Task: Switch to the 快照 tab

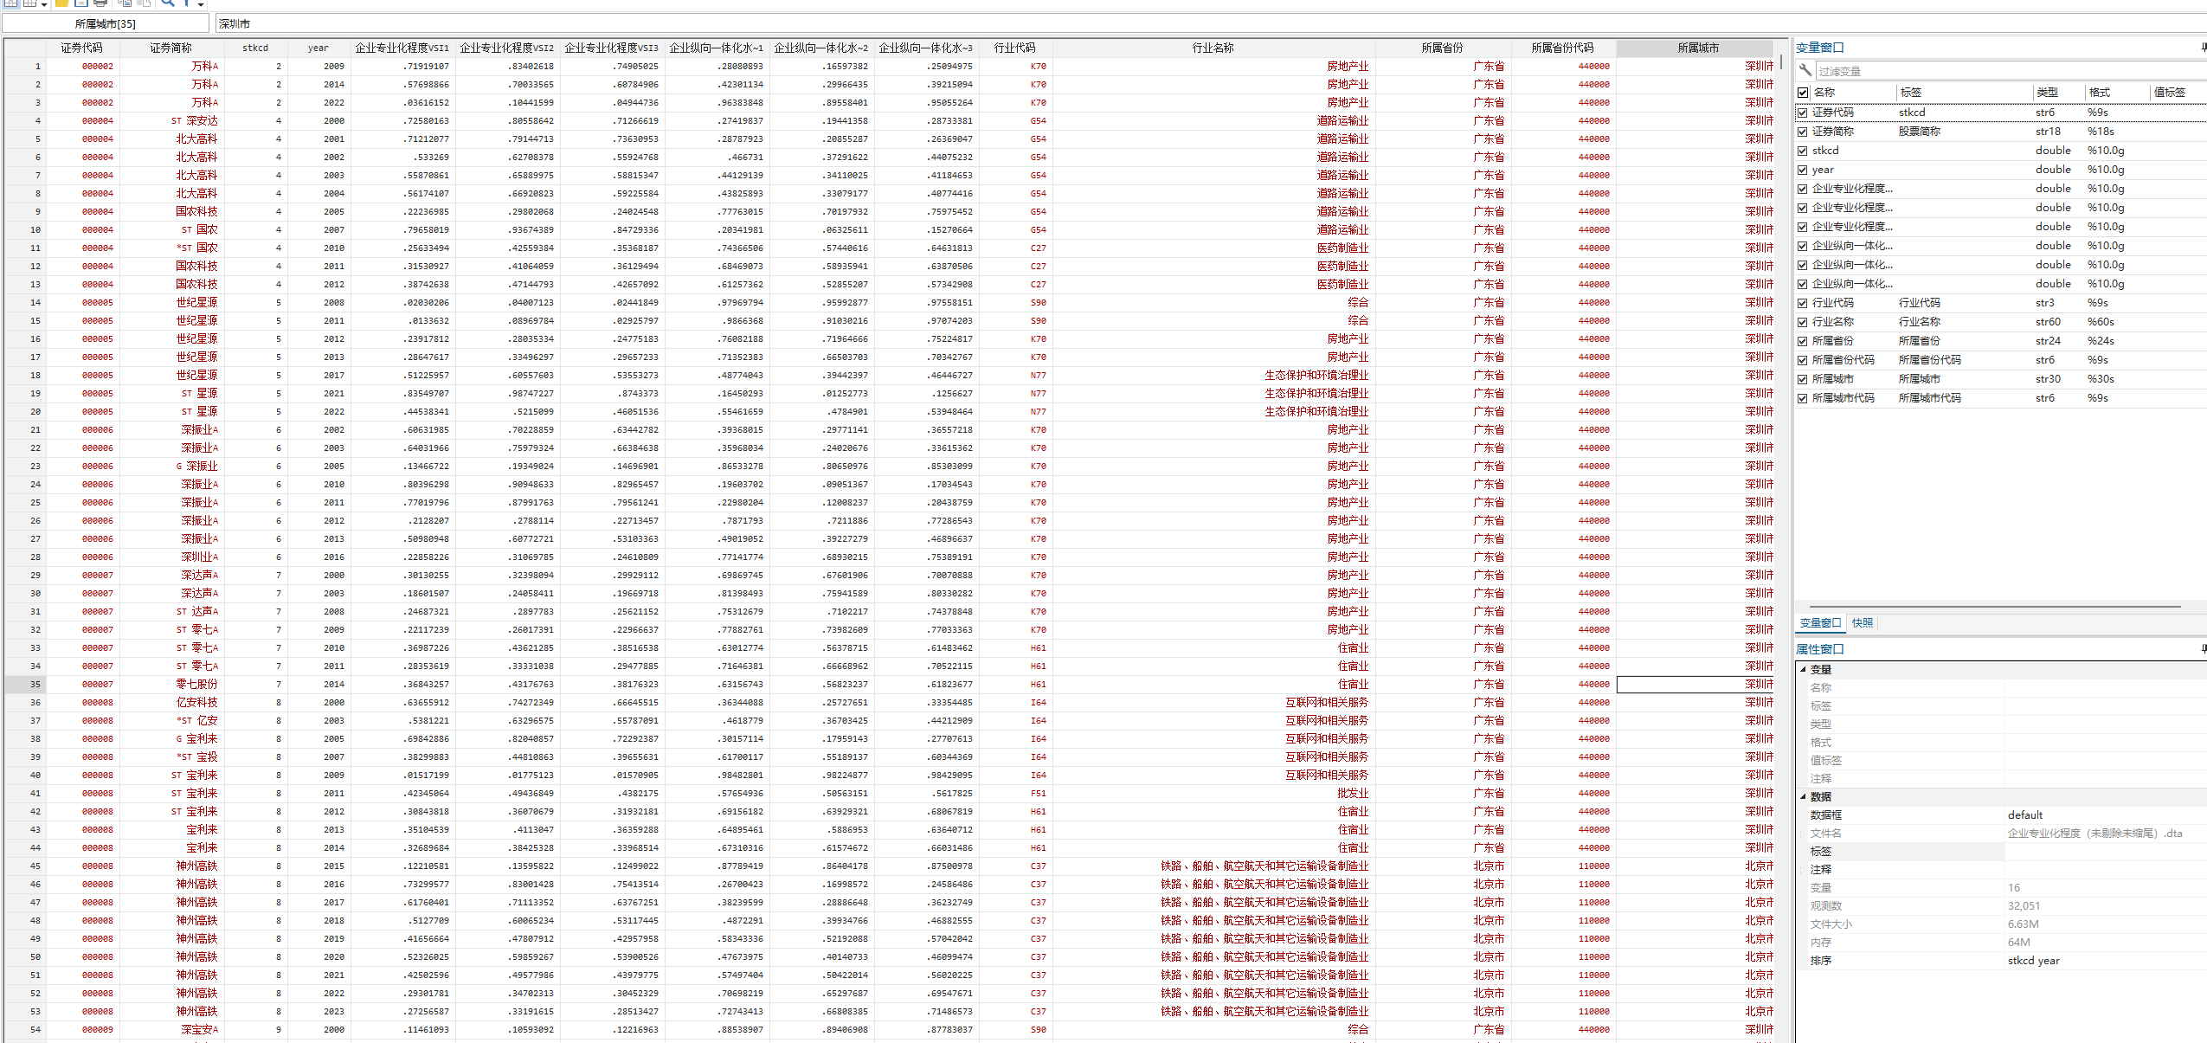Action: (x=1862, y=623)
